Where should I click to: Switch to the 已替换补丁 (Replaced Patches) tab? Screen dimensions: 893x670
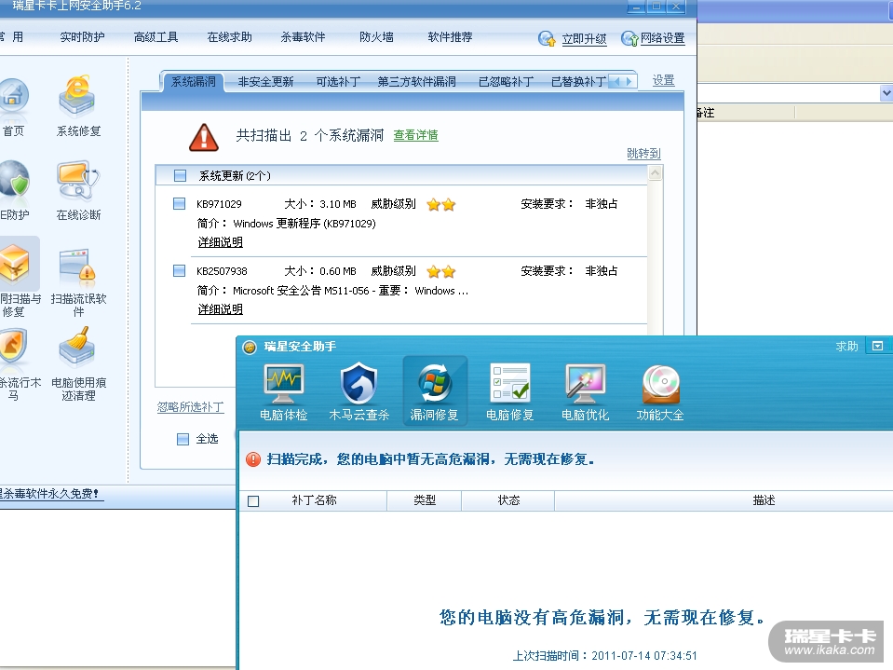[578, 82]
